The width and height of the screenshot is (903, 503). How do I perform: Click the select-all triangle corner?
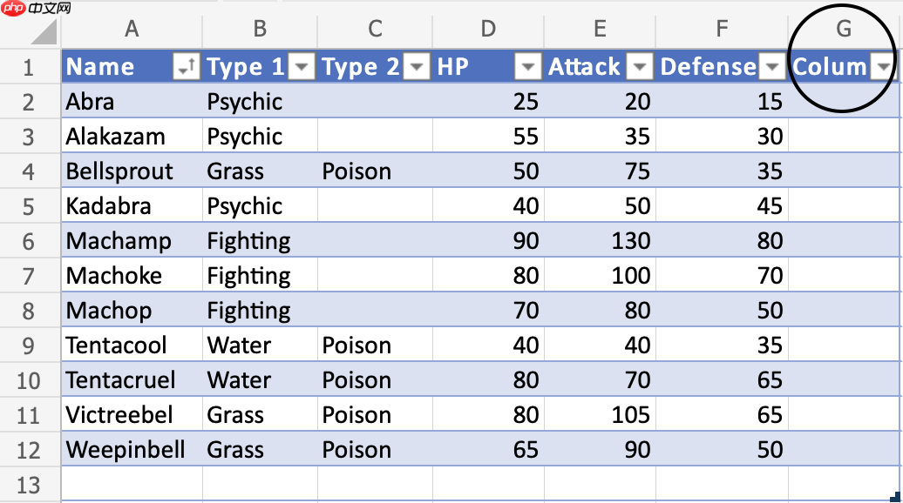click(x=44, y=31)
